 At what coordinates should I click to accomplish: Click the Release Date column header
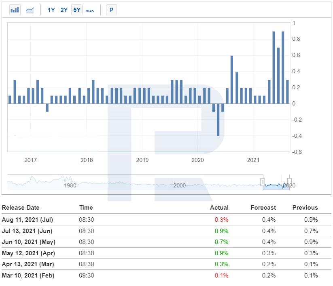coord(21,208)
